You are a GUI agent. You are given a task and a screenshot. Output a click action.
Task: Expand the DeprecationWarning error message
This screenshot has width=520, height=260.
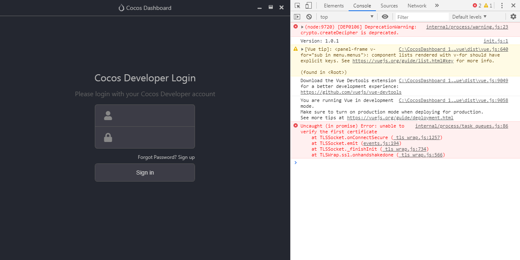click(303, 27)
